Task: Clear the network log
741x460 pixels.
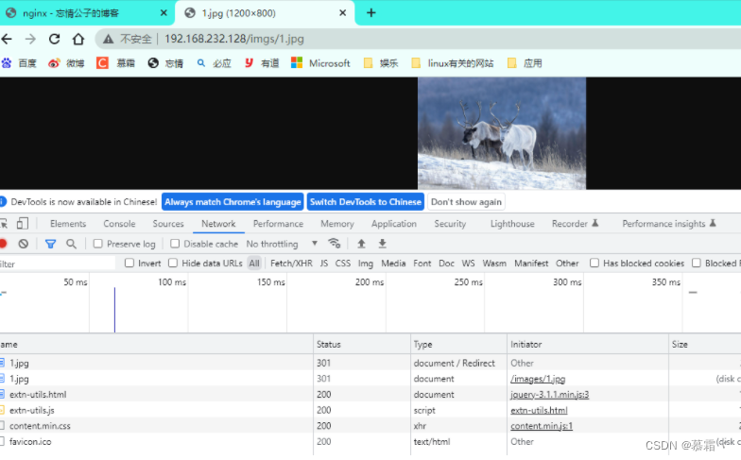Action: coord(23,244)
